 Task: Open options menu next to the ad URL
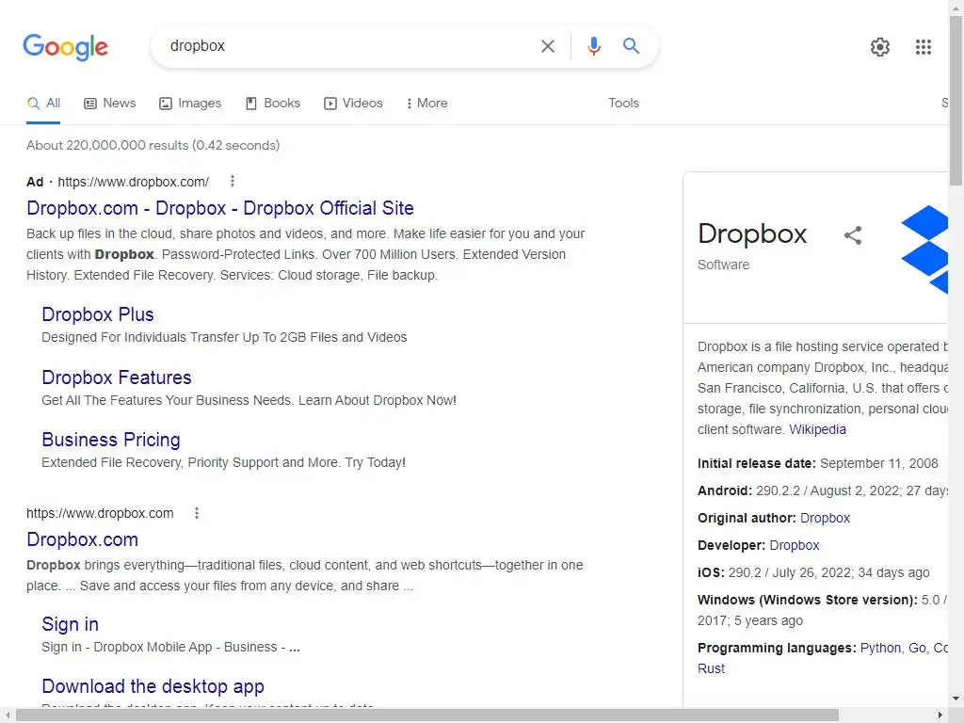[232, 181]
